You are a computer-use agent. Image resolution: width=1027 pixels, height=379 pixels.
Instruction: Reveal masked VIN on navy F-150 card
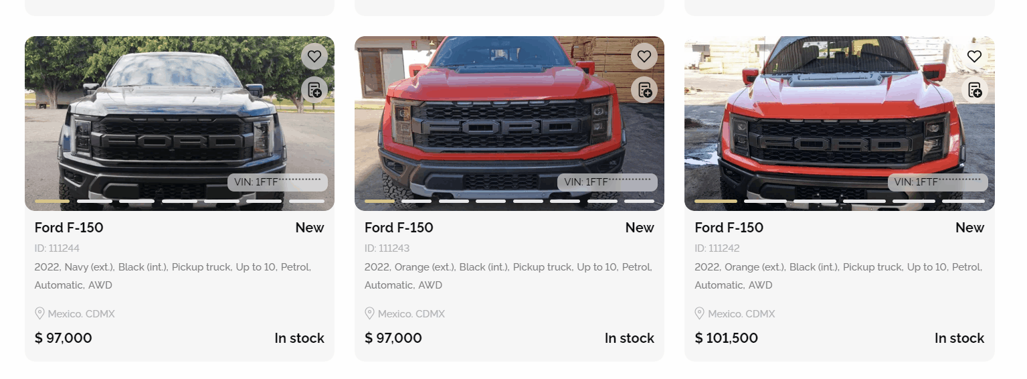pyautogui.click(x=277, y=182)
